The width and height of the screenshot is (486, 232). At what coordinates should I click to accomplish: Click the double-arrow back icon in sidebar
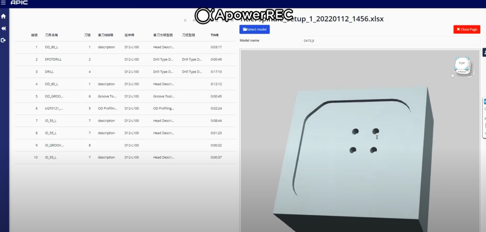[x=3, y=28]
